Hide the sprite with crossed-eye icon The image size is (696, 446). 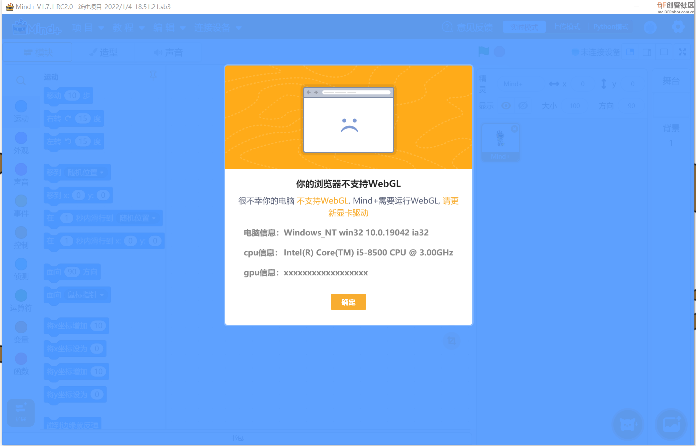click(x=523, y=106)
